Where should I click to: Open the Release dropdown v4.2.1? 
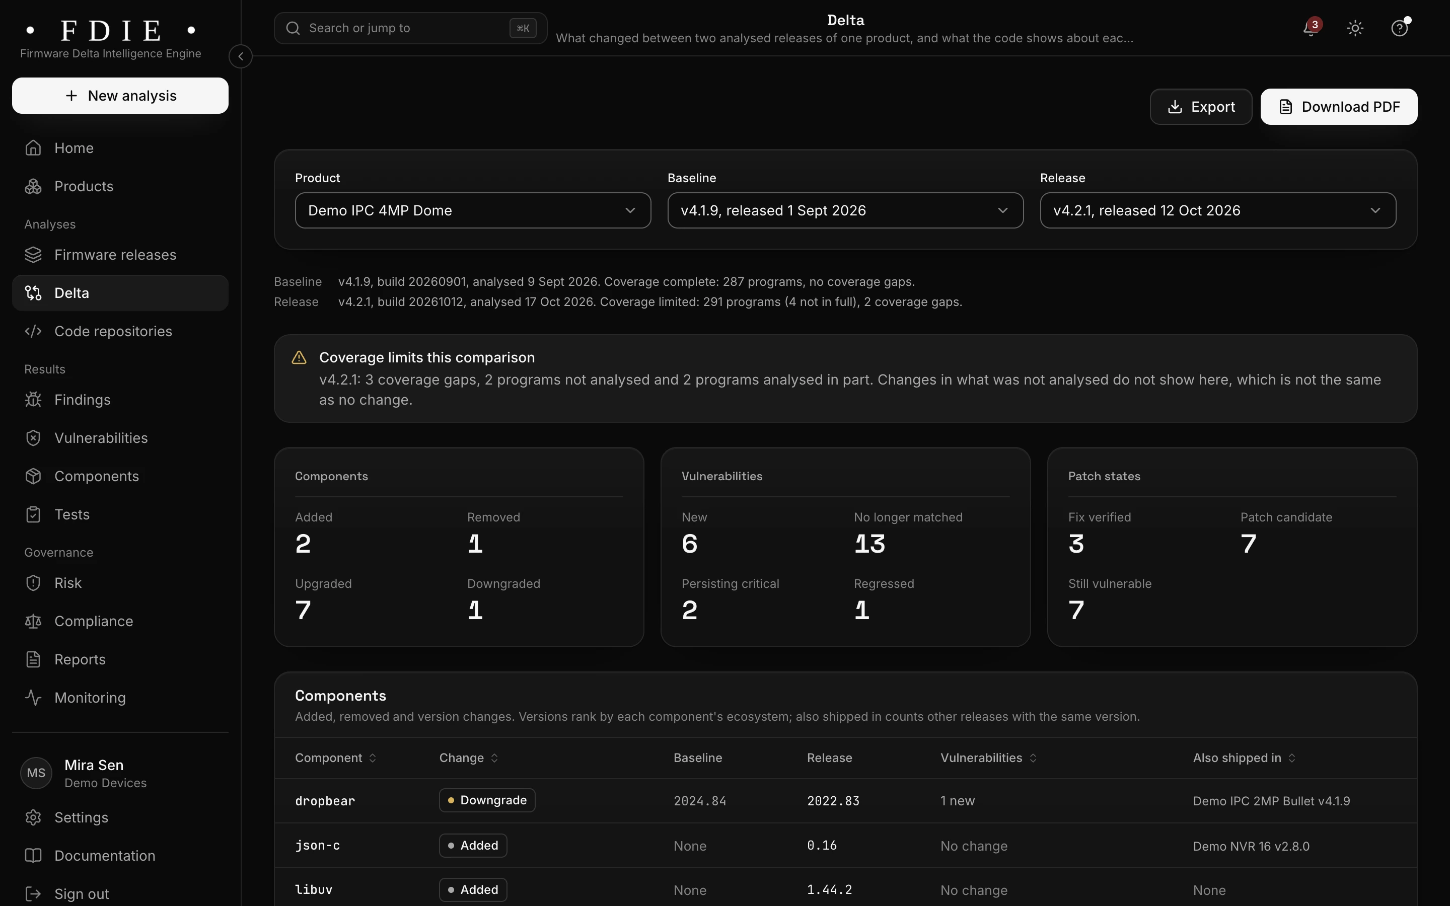pyautogui.click(x=1218, y=210)
